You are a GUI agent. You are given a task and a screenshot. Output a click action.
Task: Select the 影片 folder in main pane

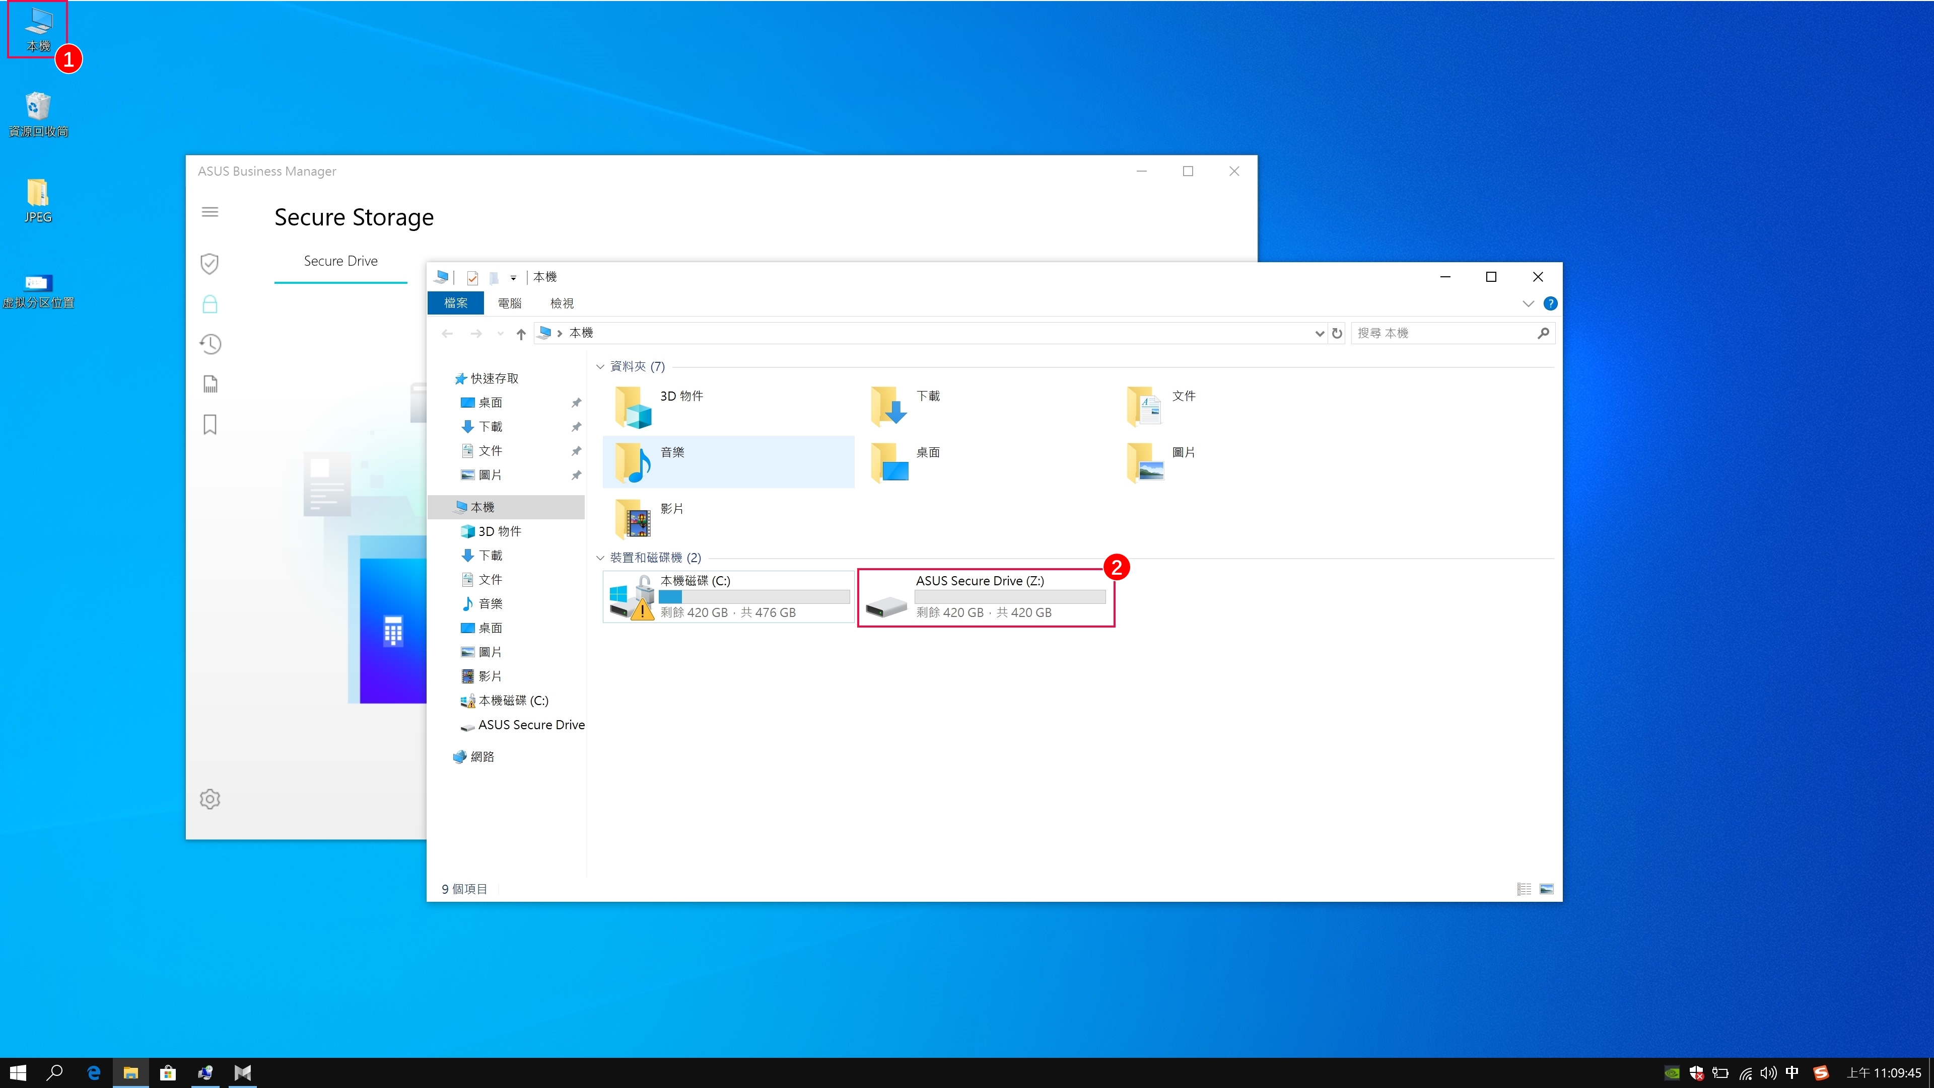point(728,518)
